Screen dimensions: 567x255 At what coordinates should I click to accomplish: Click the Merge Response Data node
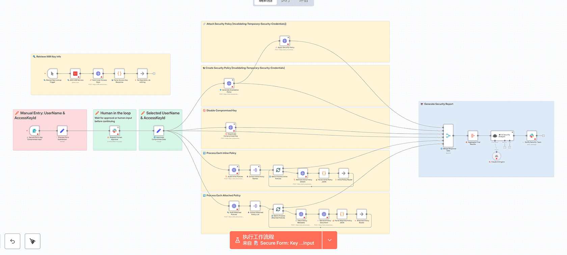tap(448, 136)
